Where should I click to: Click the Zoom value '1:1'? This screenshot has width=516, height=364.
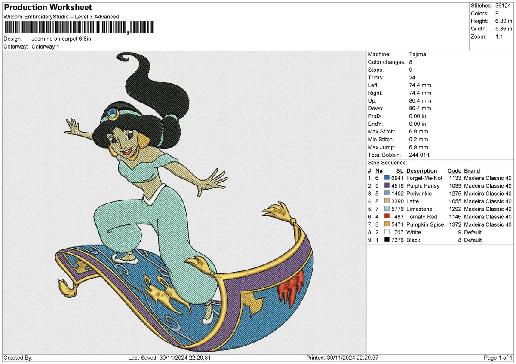500,36
